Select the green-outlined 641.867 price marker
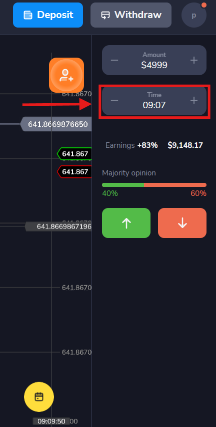 click(74, 154)
